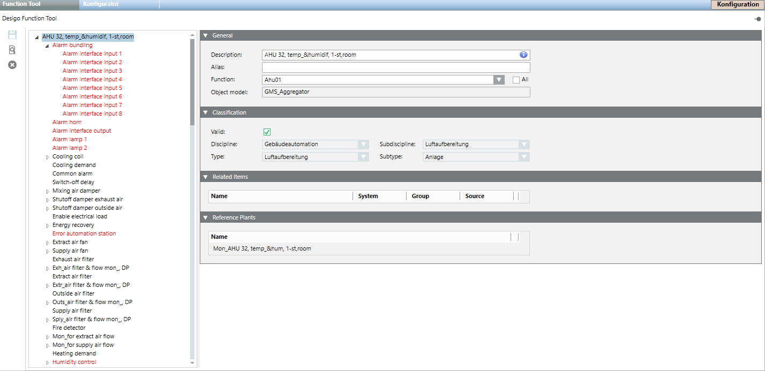Switch to the Konfigurator tab
The image size is (765, 371).
(x=101, y=4)
